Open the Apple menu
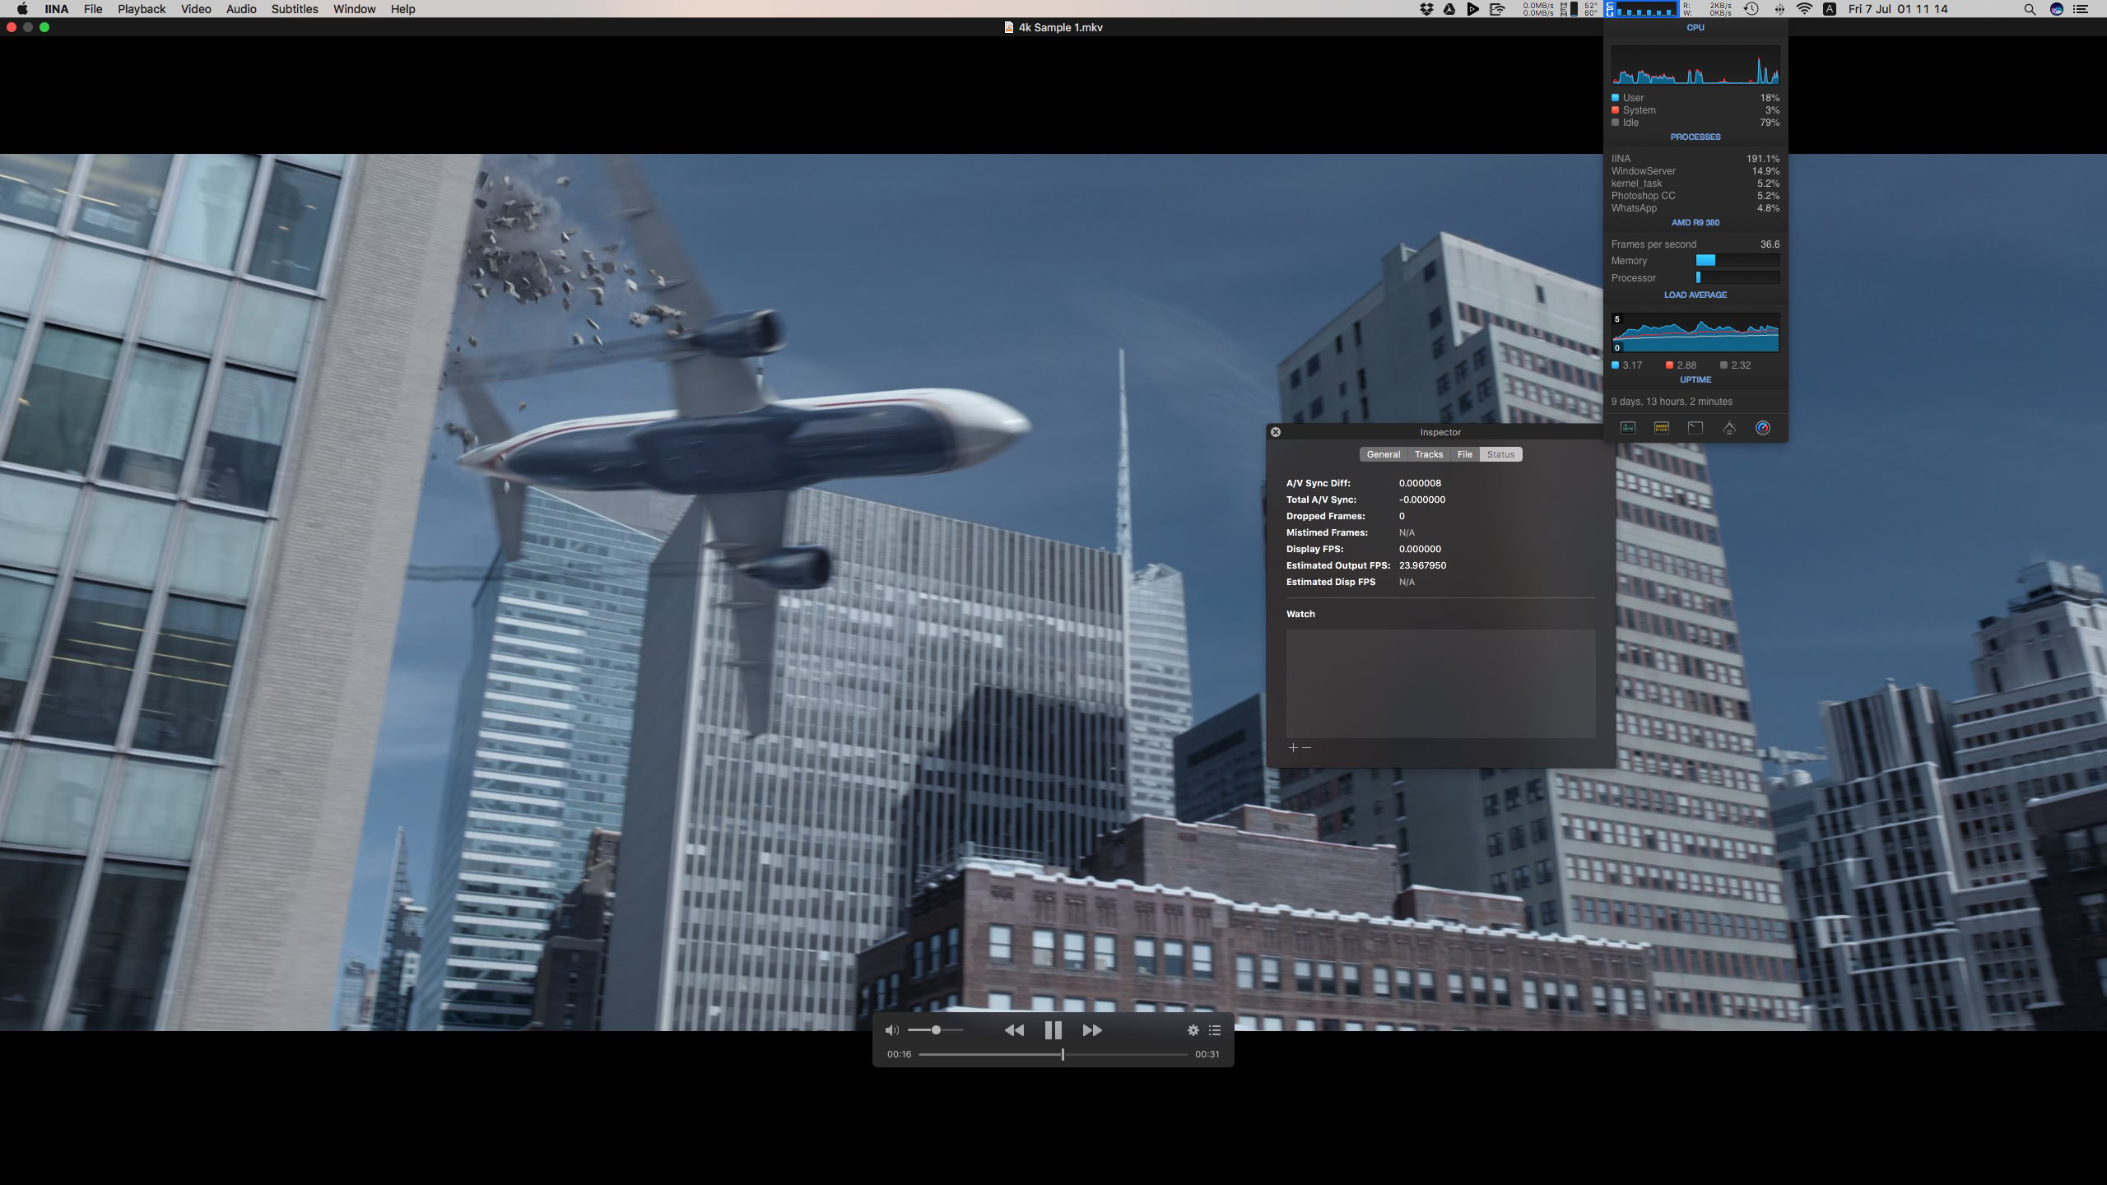2107x1185 pixels. pos(22,9)
